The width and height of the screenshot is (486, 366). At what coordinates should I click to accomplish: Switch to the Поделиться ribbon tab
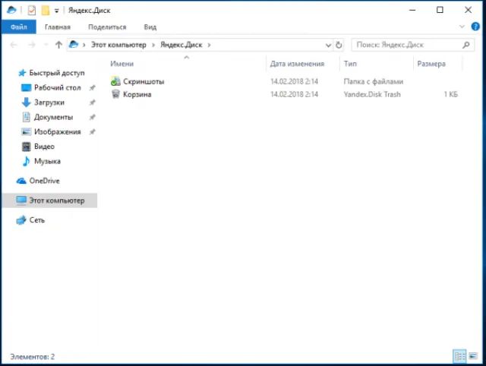click(107, 27)
